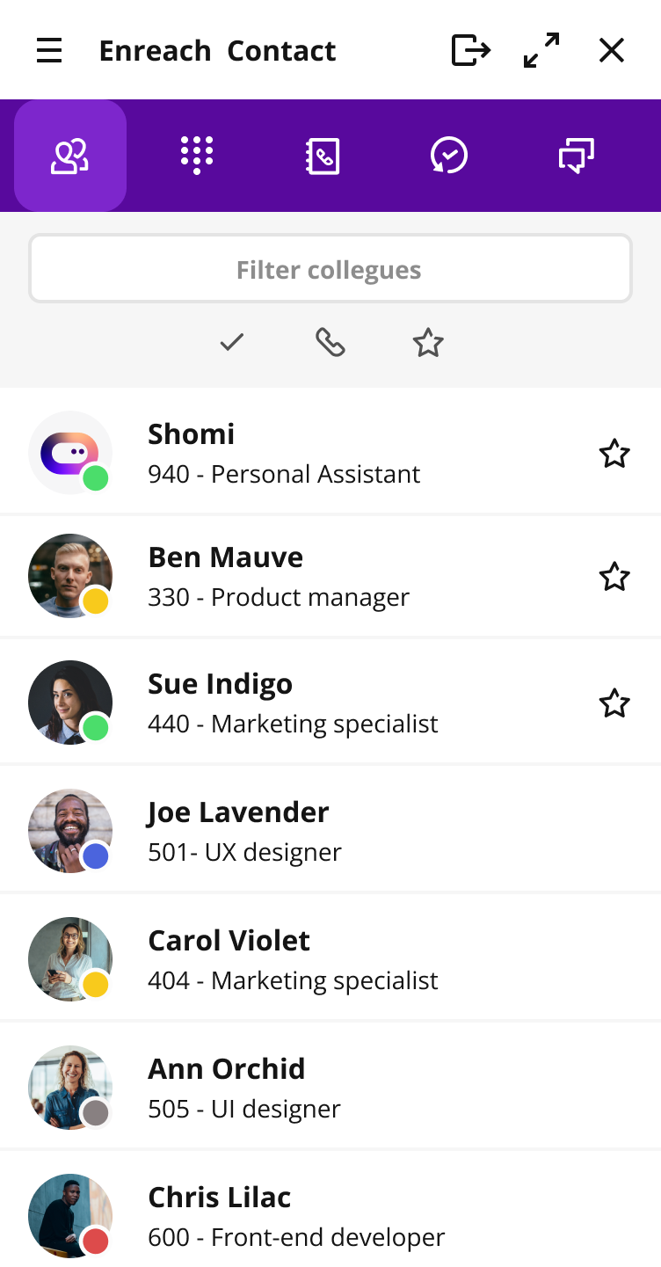Expand the window to full view
The height and width of the screenshot is (1267, 661).
coord(541,50)
